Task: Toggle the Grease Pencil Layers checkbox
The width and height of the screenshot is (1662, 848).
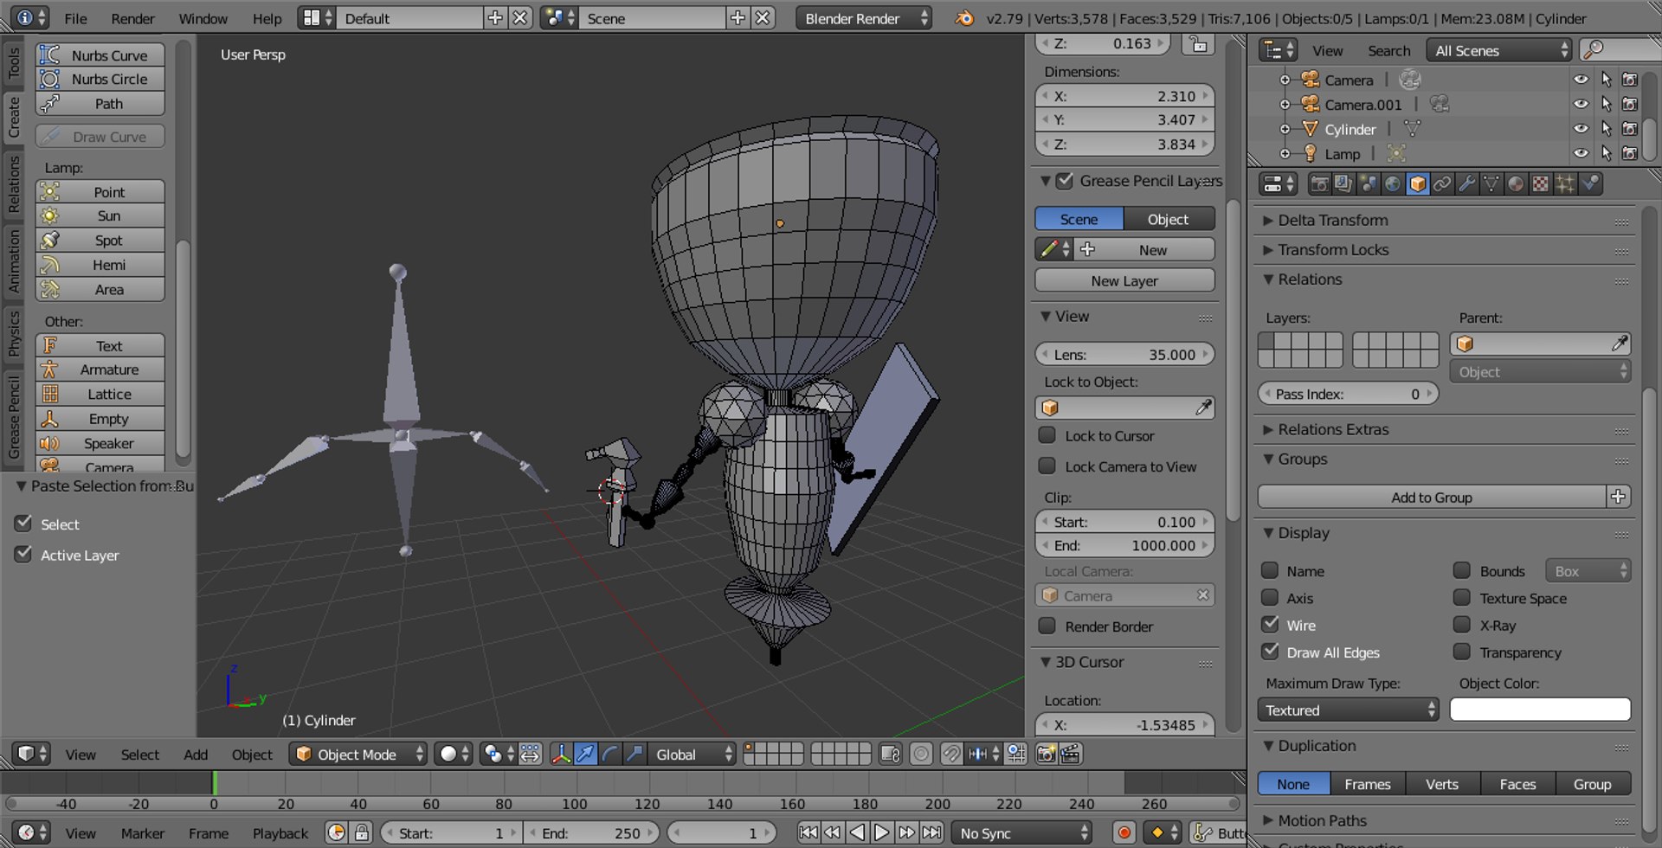Action: tap(1065, 180)
